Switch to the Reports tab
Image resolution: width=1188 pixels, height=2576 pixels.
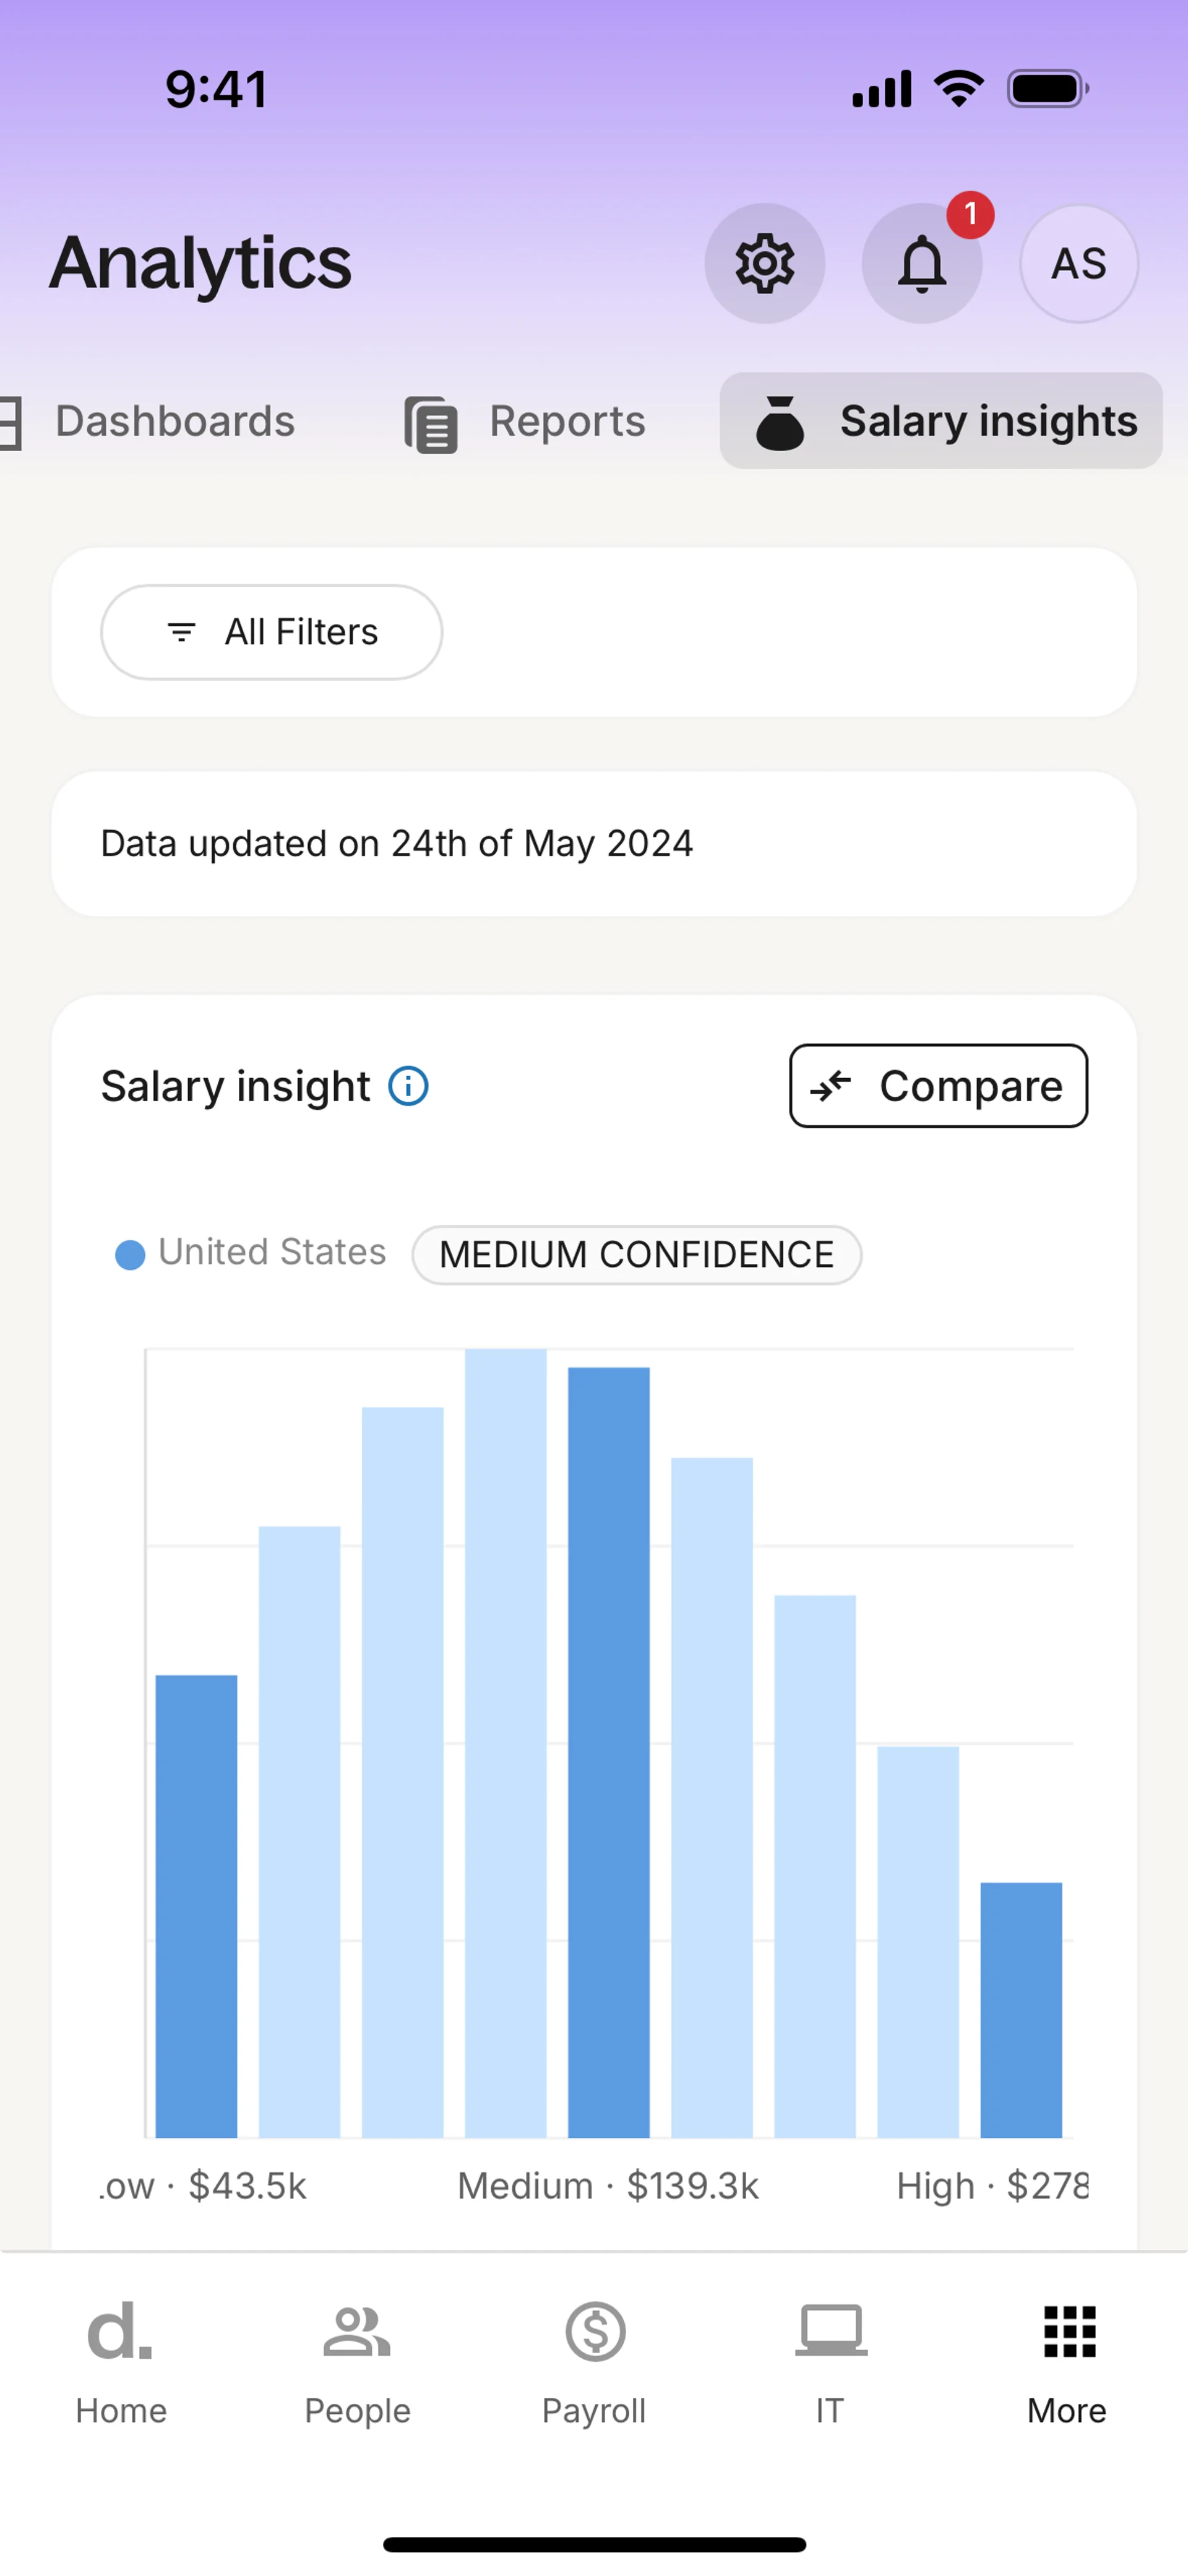526,421
